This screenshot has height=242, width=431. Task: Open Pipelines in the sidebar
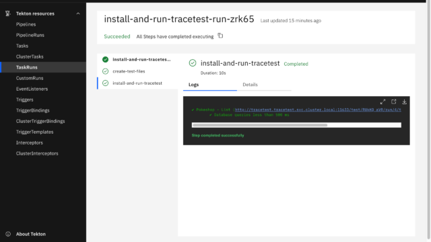[x=26, y=24]
